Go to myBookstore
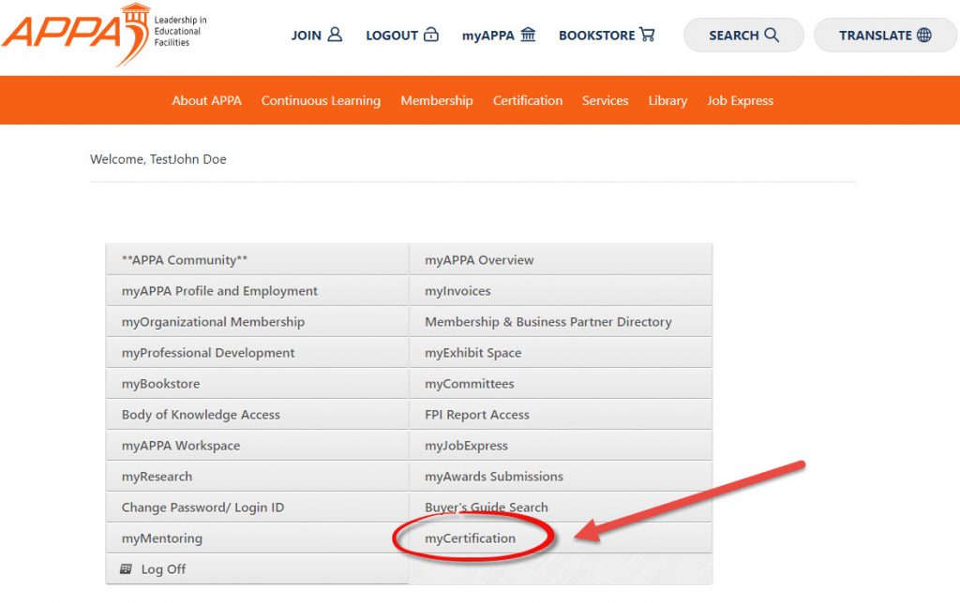Viewport: 960px width, 603px height. click(257, 384)
